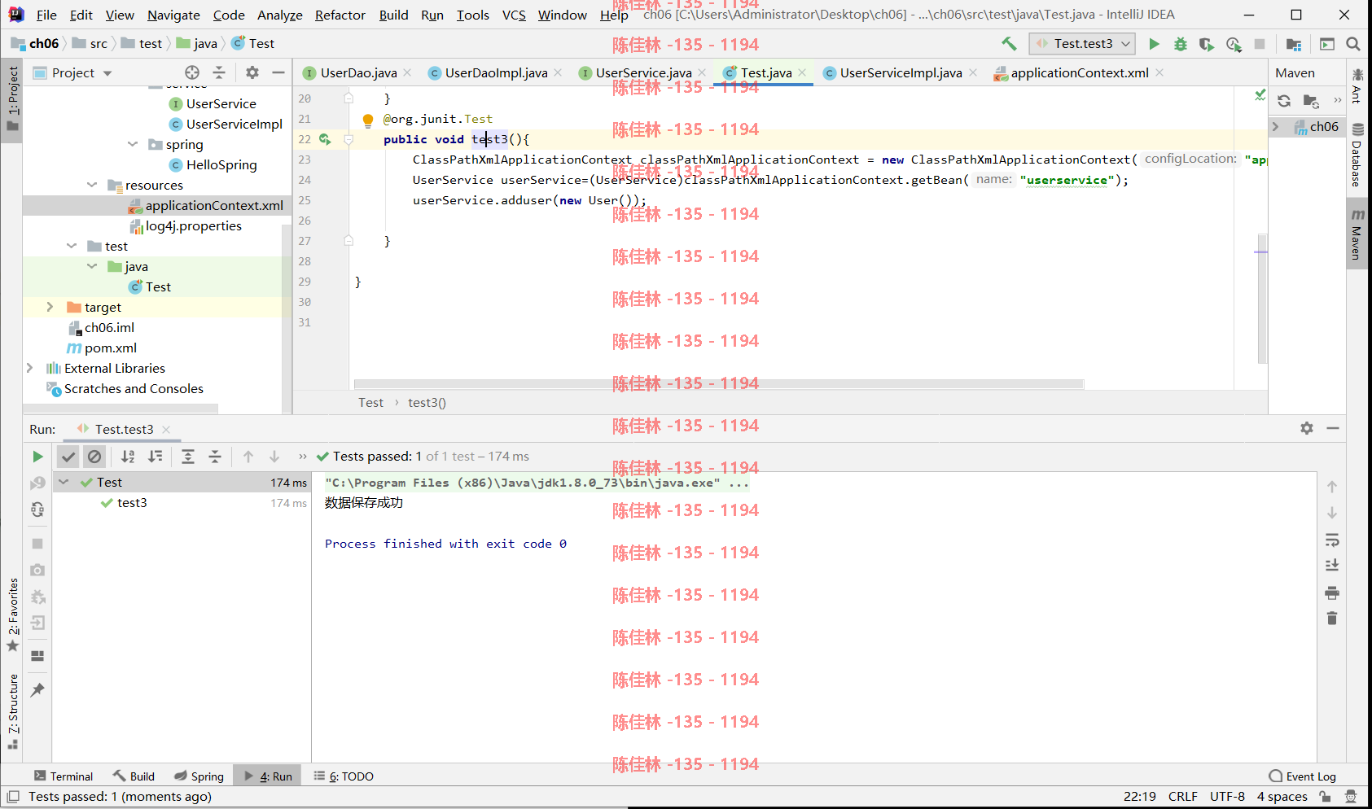The image size is (1372, 809).
Task: Run with Coverage icon in top toolbar
Action: [x=1207, y=44]
